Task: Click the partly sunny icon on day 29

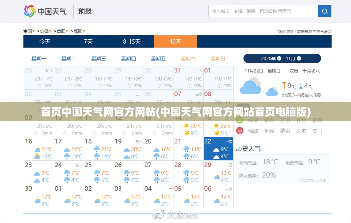Action: 217,177
